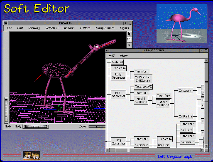This screenshot has width=213, height=162.
Task: Open the Lights menu
Action: click(124, 28)
